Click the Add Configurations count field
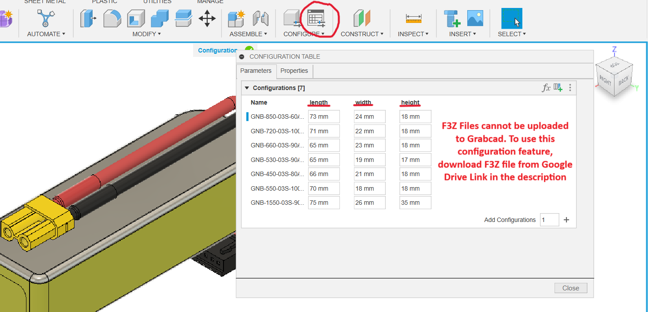The image size is (648, 312). [550, 220]
